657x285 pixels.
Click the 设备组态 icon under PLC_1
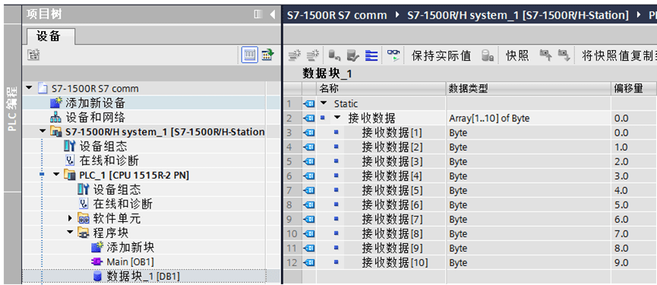coord(84,189)
